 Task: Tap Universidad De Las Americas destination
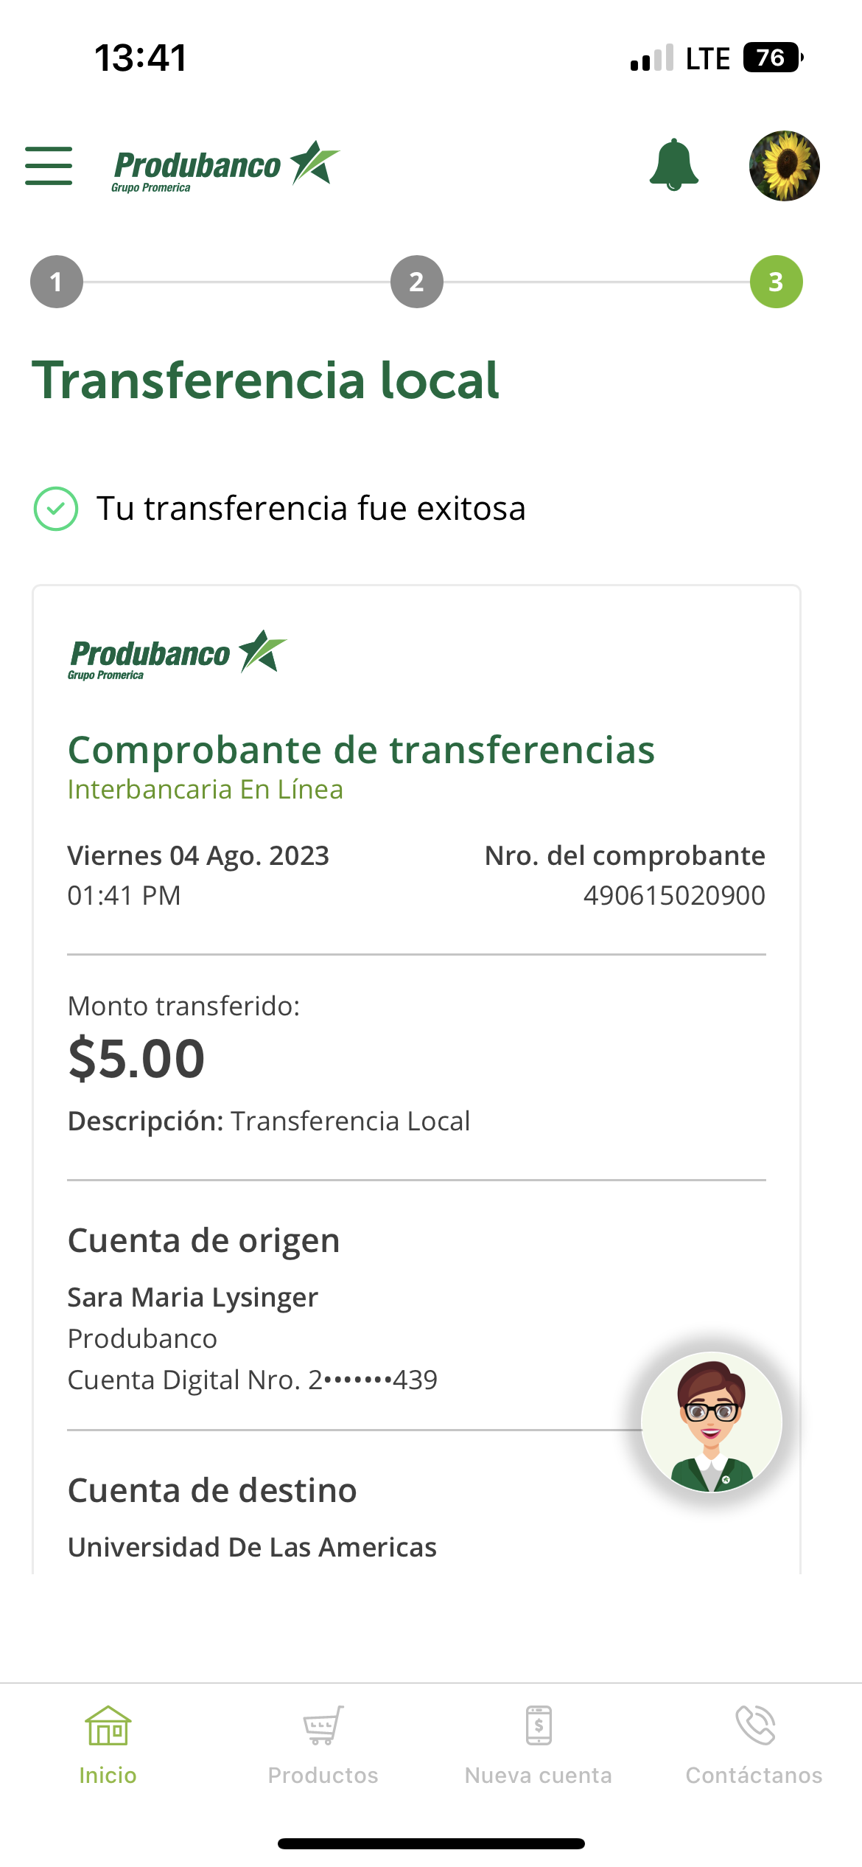point(252,1547)
